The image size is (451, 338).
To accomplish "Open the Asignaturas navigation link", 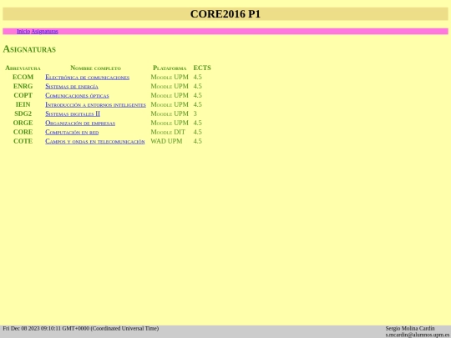I will click(44, 32).
